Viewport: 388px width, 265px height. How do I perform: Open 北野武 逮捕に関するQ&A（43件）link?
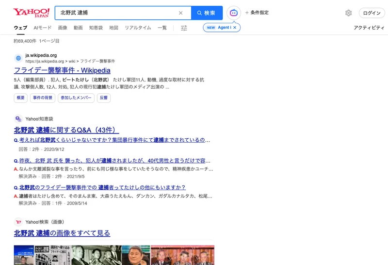pos(66,130)
